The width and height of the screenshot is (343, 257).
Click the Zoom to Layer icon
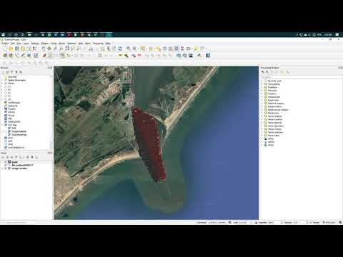79,49
